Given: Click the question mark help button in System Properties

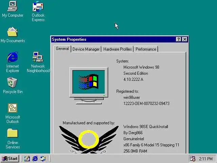Looking at the screenshot, I should pyautogui.click(x=178, y=39).
